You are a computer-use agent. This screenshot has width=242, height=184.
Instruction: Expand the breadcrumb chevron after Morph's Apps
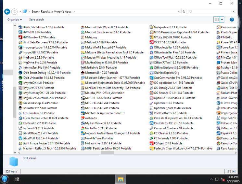pyautogui.click(x=74, y=12)
